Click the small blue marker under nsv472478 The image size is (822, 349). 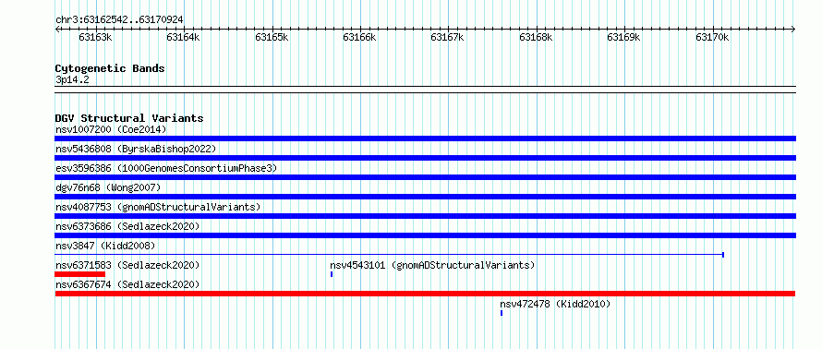tap(502, 313)
